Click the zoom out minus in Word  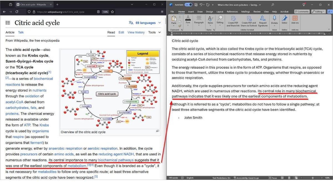302,178
